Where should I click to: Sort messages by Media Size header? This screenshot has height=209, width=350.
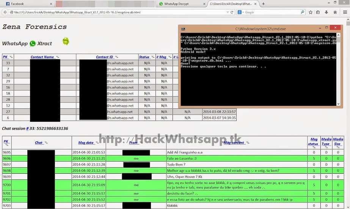pyautogui.click(x=338, y=141)
